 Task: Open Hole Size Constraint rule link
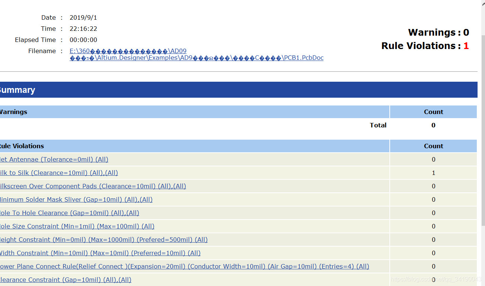click(x=77, y=226)
